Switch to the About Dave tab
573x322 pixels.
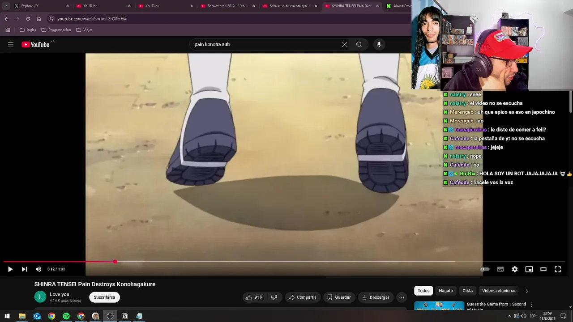[x=398, y=6]
